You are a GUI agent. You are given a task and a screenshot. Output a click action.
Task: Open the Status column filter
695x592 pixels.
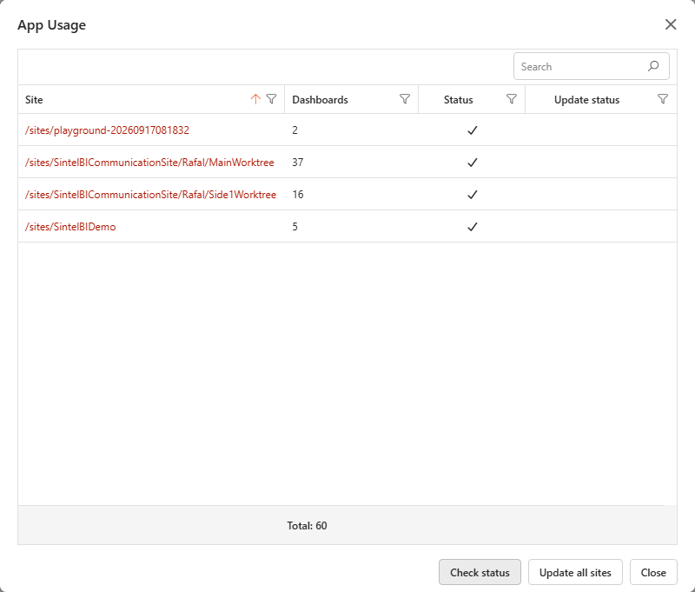coord(512,99)
